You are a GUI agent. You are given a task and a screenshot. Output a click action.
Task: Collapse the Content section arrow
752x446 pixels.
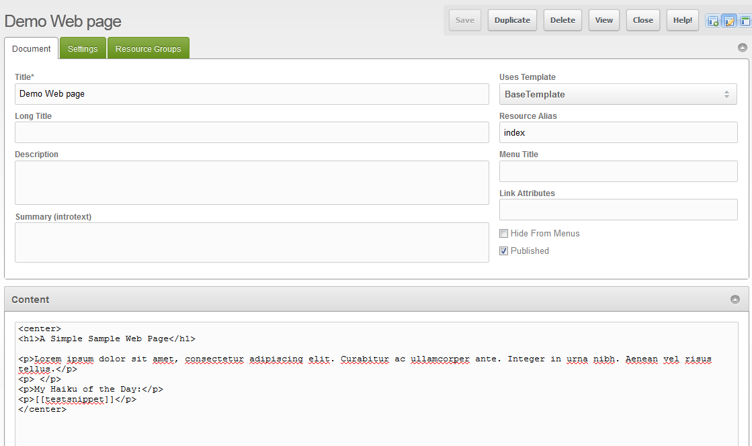pos(735,300)
